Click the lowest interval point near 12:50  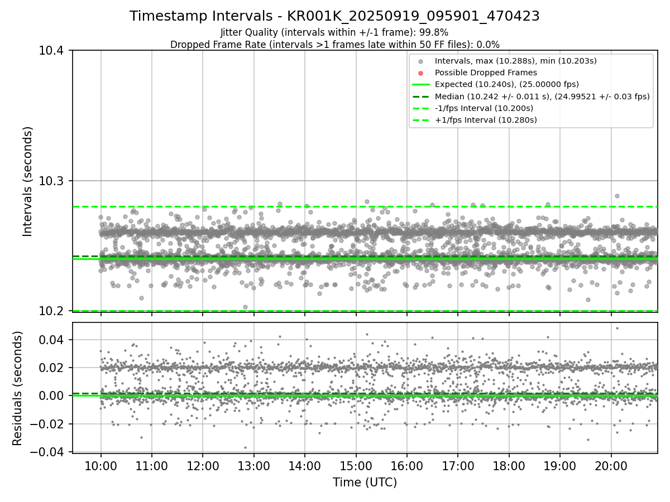pyautogui.click(x=245, y=307)
